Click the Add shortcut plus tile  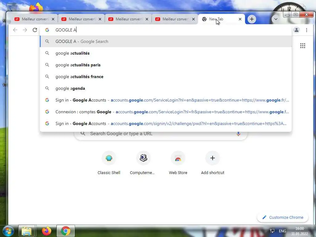pyautogui.click(x=213, y=163)
